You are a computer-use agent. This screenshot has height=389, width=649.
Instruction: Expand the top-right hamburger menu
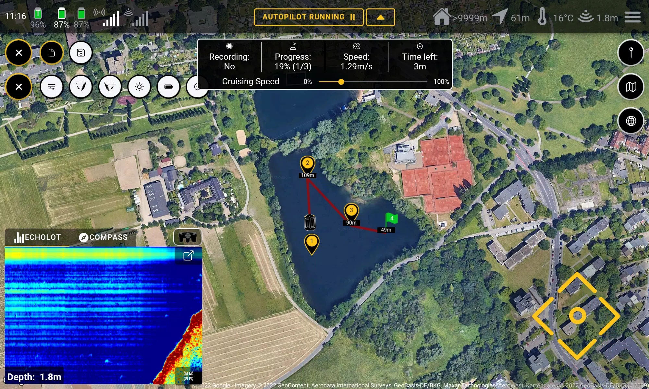[634, 18]
